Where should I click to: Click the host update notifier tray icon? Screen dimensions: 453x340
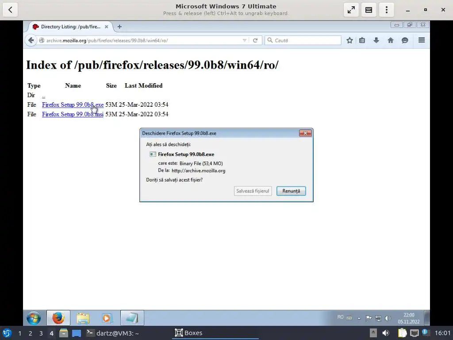pos(426,332)
